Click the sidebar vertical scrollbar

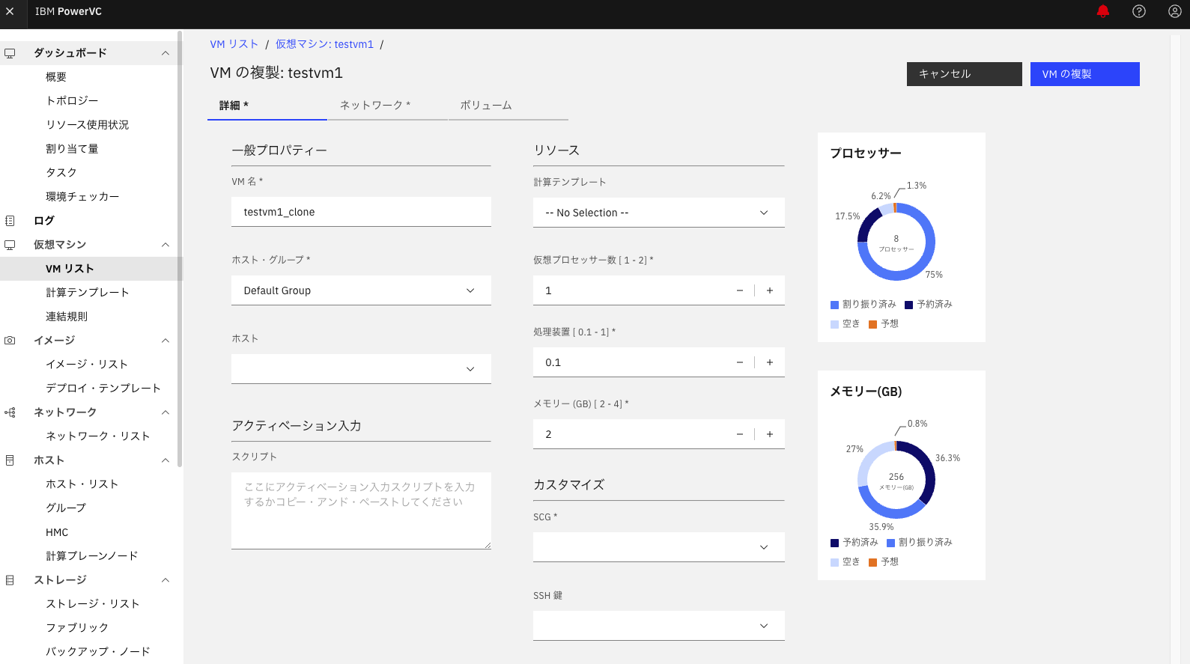point(180,249)
